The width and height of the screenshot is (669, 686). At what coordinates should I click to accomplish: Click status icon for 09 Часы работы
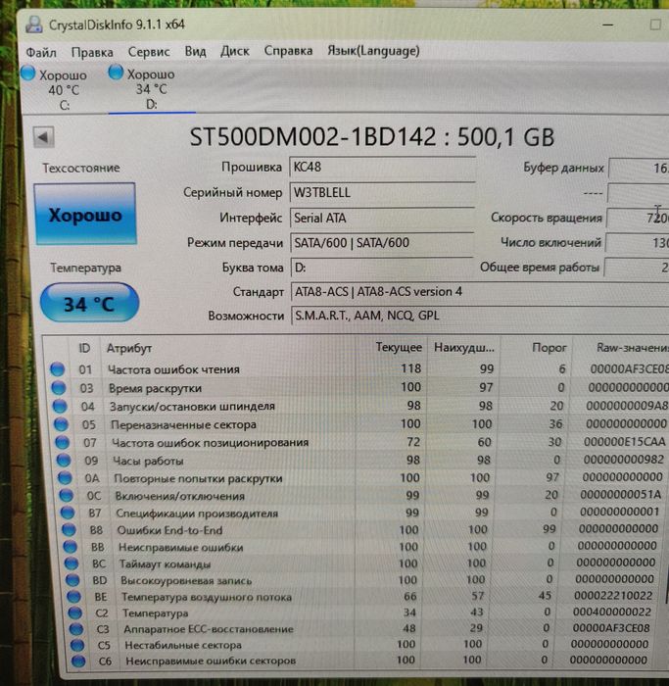coord(64,461)
